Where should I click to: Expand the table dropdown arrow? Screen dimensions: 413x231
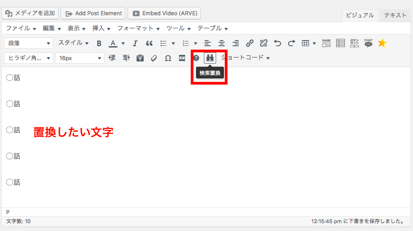click(x=314, y=44)
